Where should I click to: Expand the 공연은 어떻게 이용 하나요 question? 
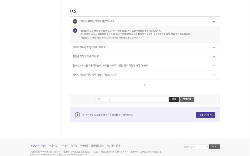[x=214, y=56]
